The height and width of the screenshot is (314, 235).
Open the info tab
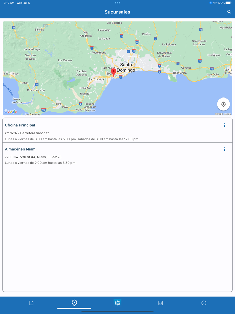click(x=204, y=303)
